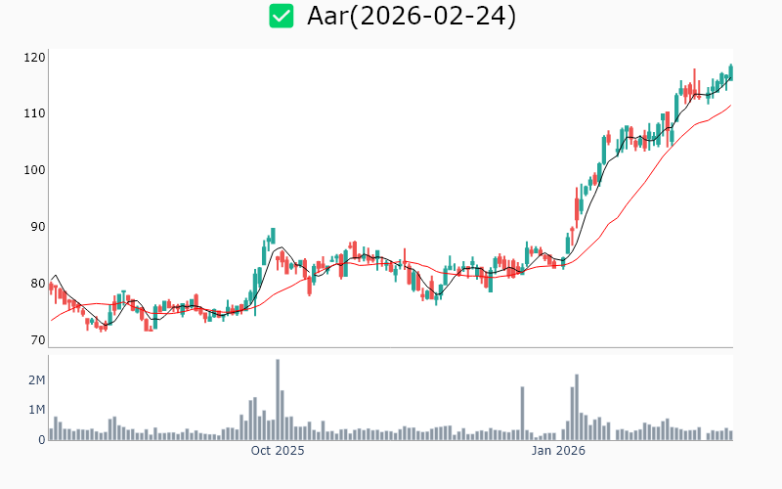Select the Oct 2025 date label

click(278, 451)
